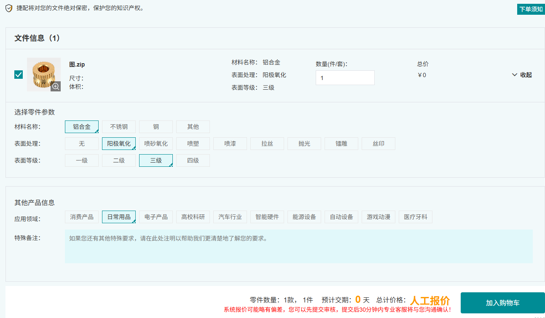545x318 pixels.
Task: Collapse the file details with 收起
Action: [526, 75]
